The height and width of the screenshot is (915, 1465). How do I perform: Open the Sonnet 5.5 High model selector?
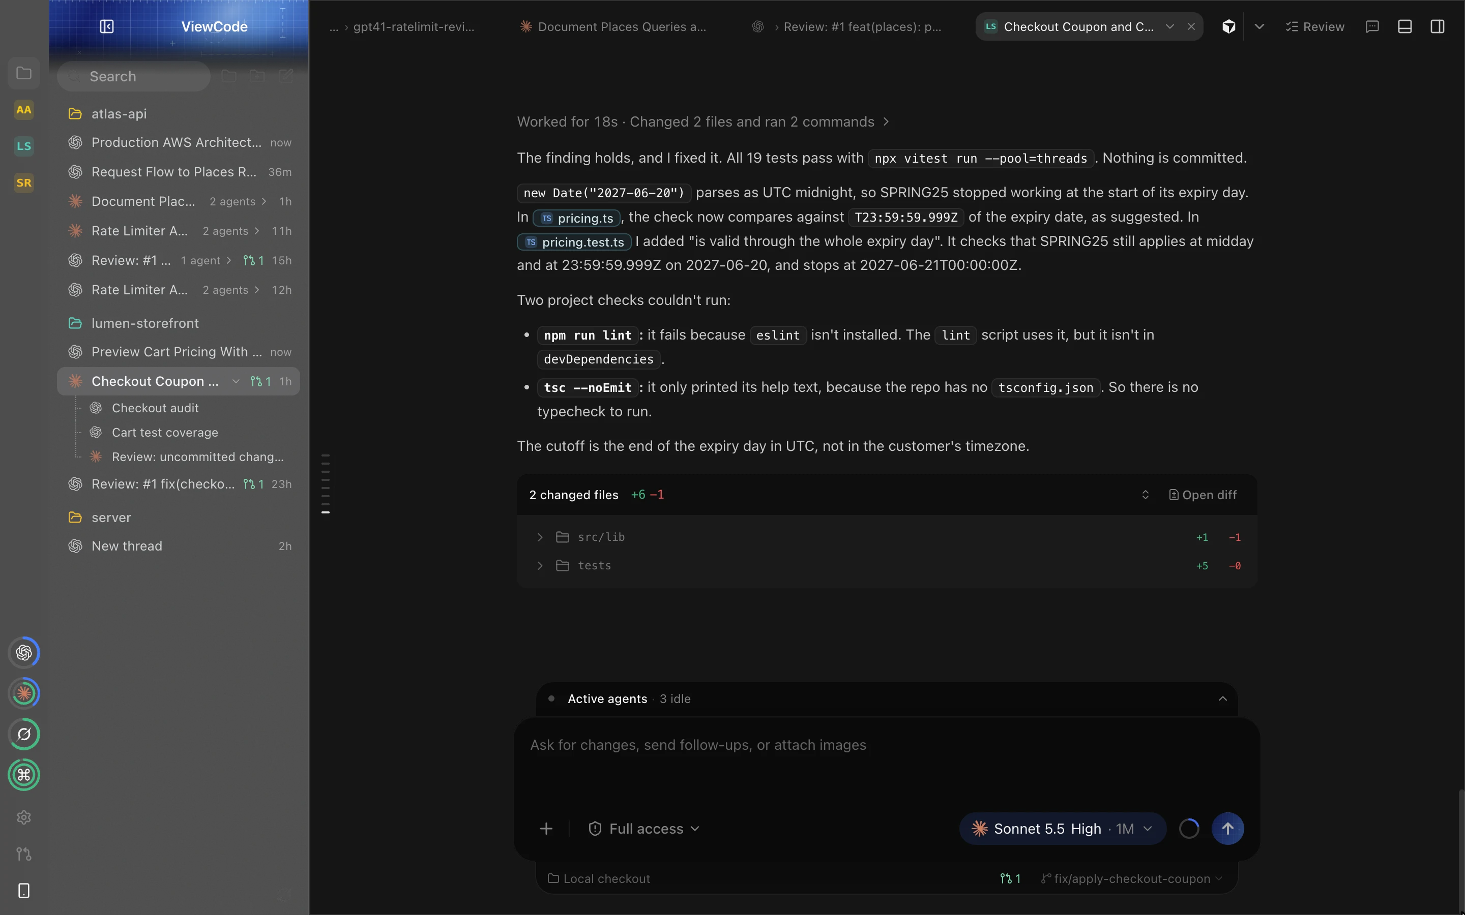(x=1063, y=829)
